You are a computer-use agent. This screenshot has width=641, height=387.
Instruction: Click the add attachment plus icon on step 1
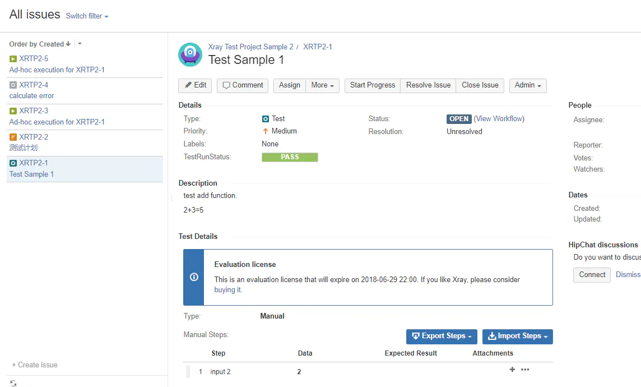click(x=512, y=370)
